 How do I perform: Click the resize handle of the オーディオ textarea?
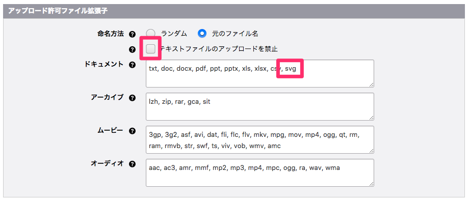click(x=371, y=184)
